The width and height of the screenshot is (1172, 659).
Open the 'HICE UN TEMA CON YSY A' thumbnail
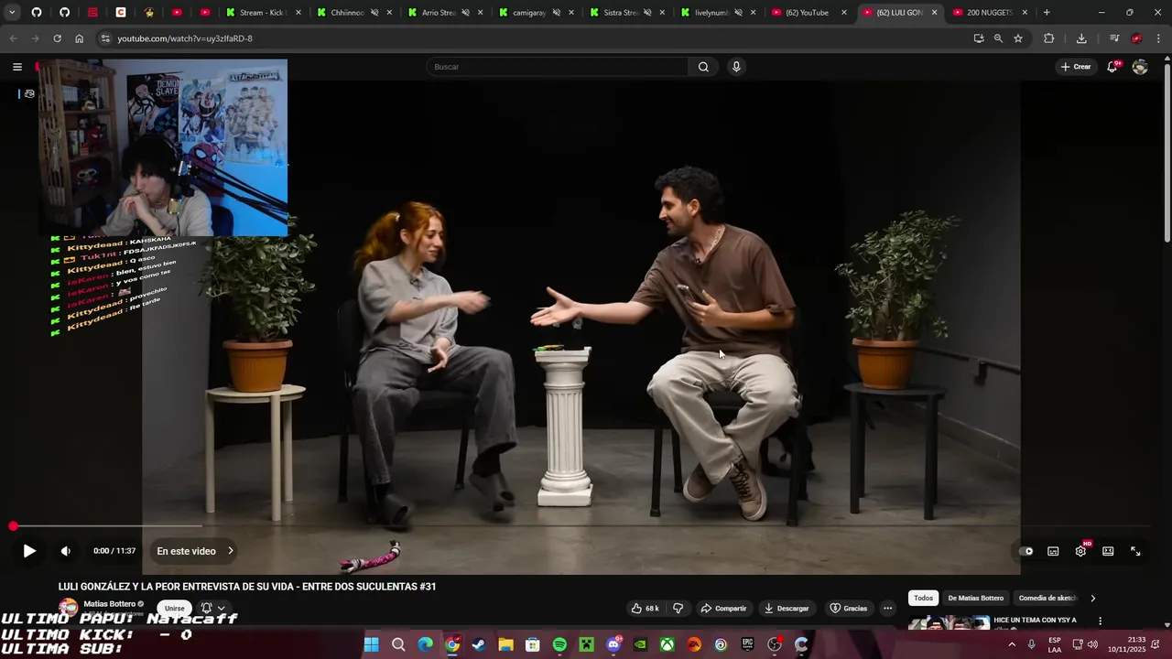click(x=949, y=623)
